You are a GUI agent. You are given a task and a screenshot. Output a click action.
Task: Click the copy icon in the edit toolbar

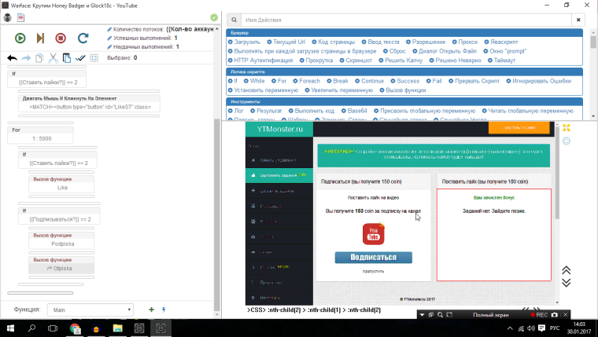pyautogui.click(x=39, y=58)
